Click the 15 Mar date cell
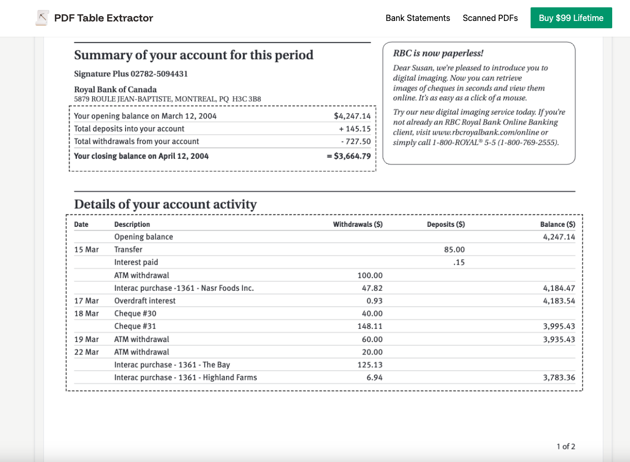The height and width of the screenshot is (462, 630). 86,250
